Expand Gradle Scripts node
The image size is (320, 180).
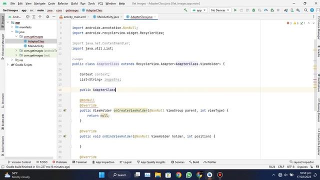pyautogui.click(x=8, y=64)
